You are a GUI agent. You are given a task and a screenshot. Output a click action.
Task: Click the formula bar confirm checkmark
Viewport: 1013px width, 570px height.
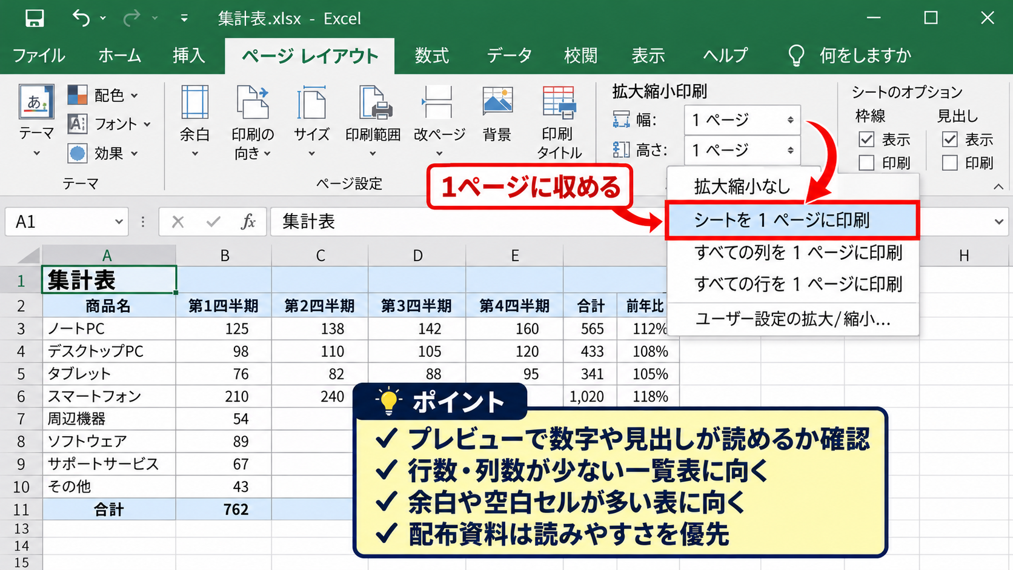point(213,222)
